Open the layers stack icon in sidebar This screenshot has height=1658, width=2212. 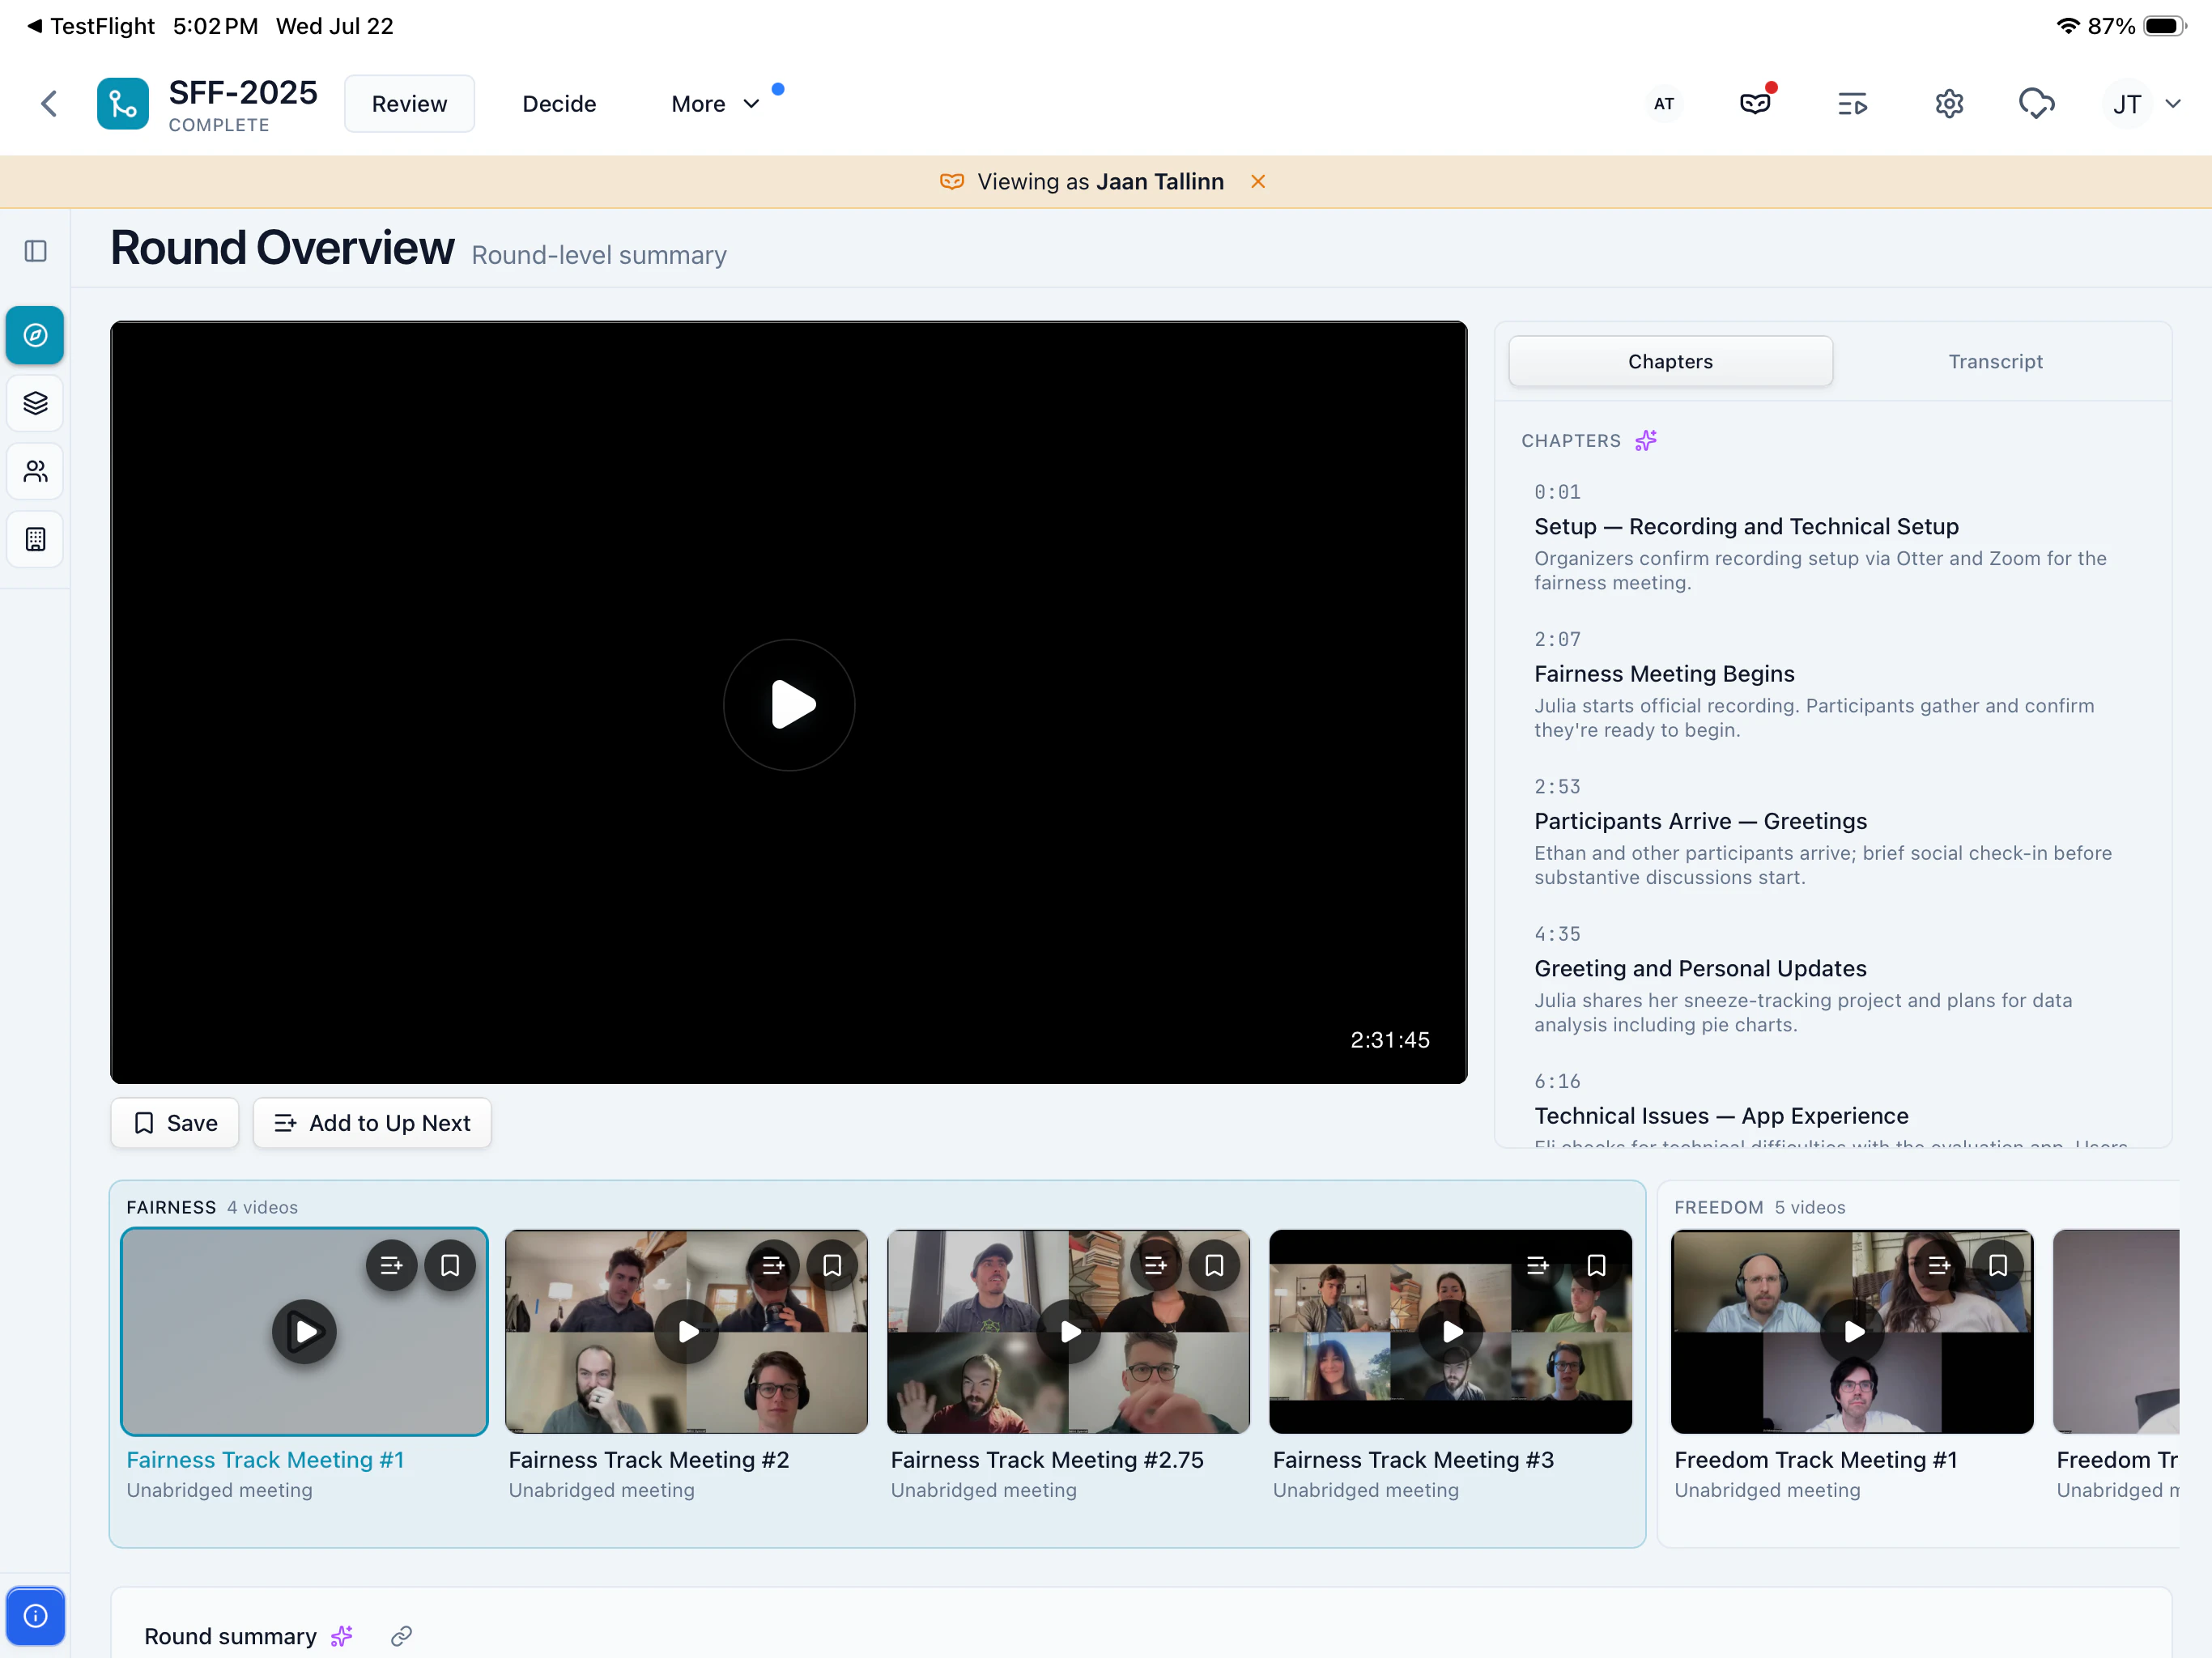pos(35,403)
